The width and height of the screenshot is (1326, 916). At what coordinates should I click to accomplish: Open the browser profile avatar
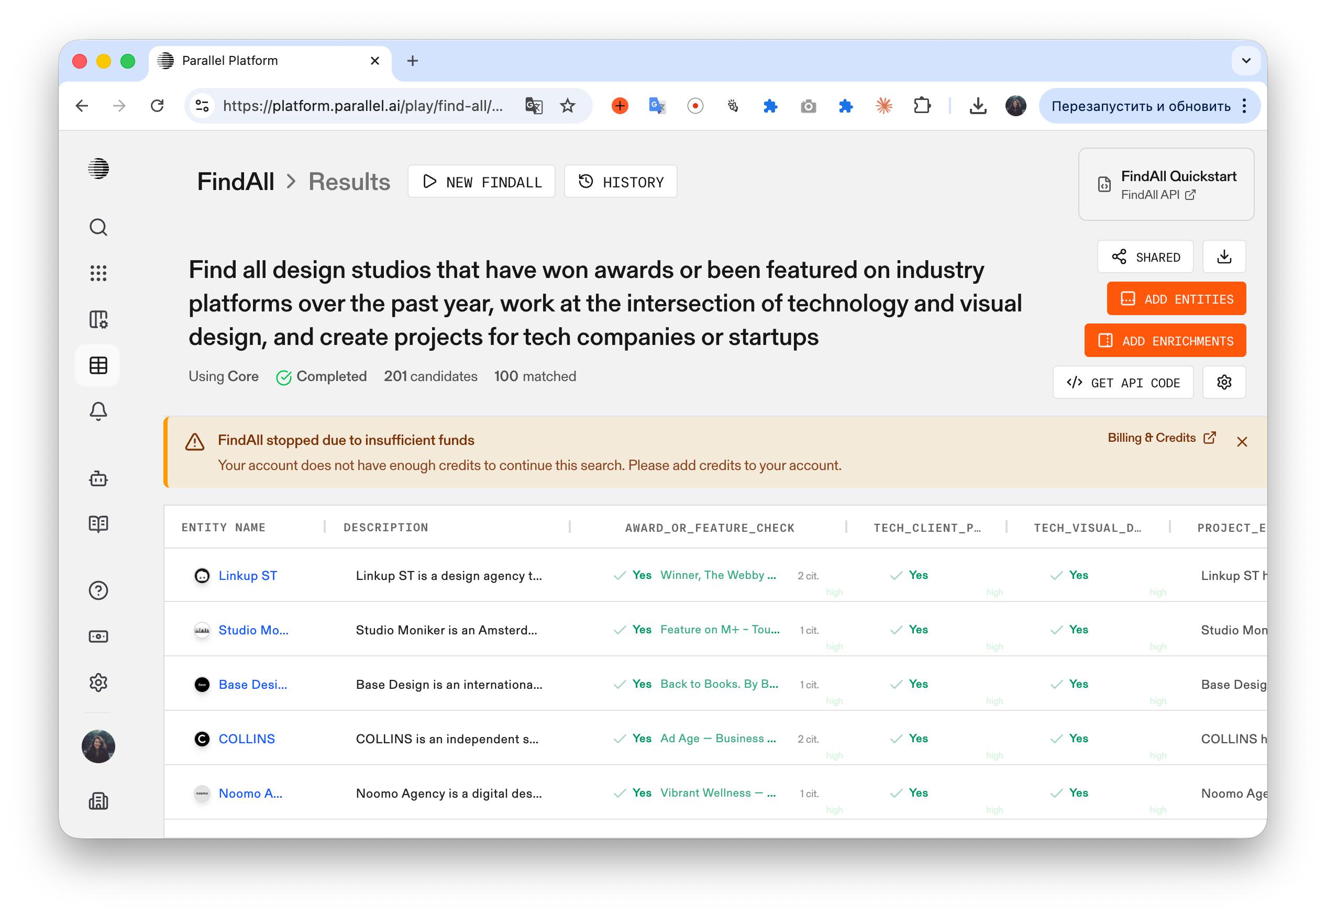(x=1015, y=106)
